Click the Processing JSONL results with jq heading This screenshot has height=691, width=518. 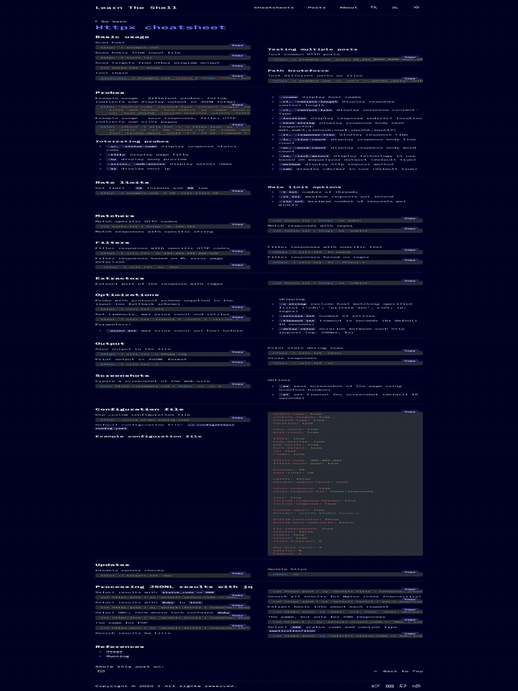pyautogui.click(x=174, y=587)
